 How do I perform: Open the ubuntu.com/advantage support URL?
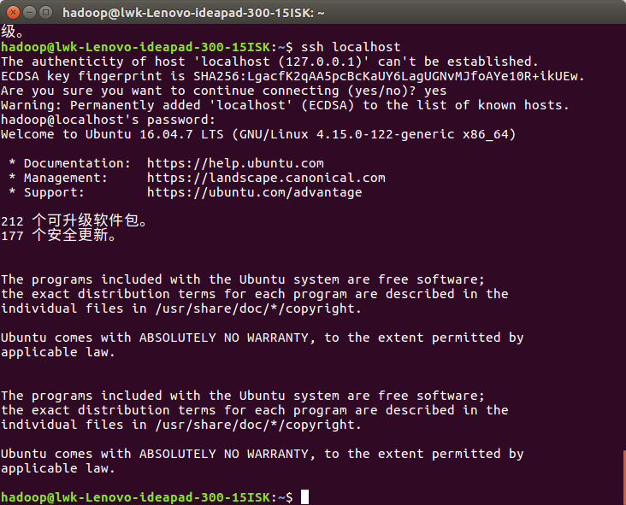254,192
